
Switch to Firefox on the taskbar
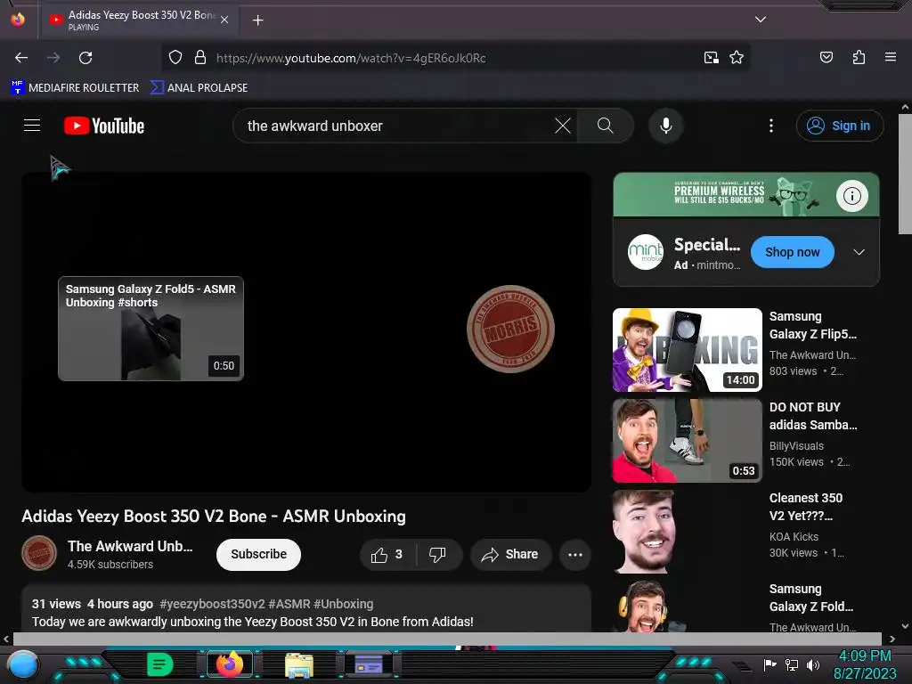229,664
